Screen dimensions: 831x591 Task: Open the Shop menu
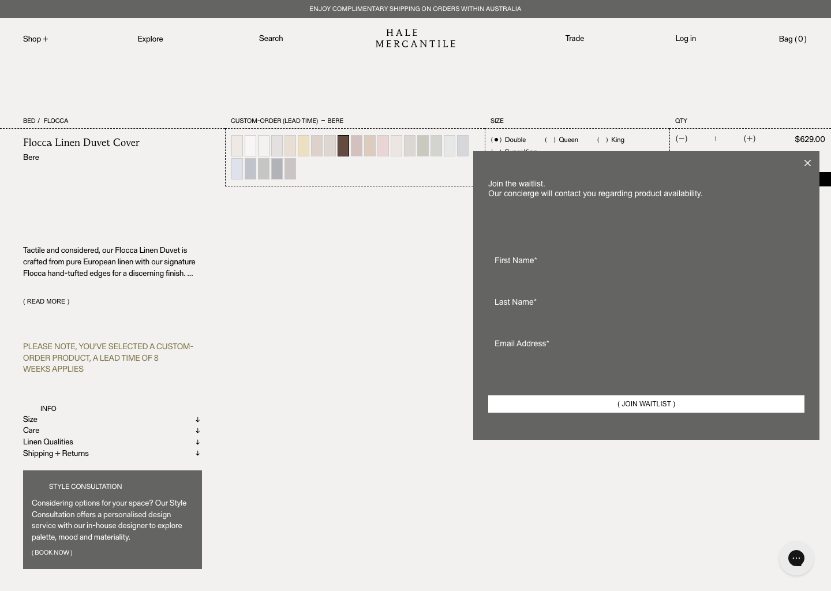coord(35,39)
